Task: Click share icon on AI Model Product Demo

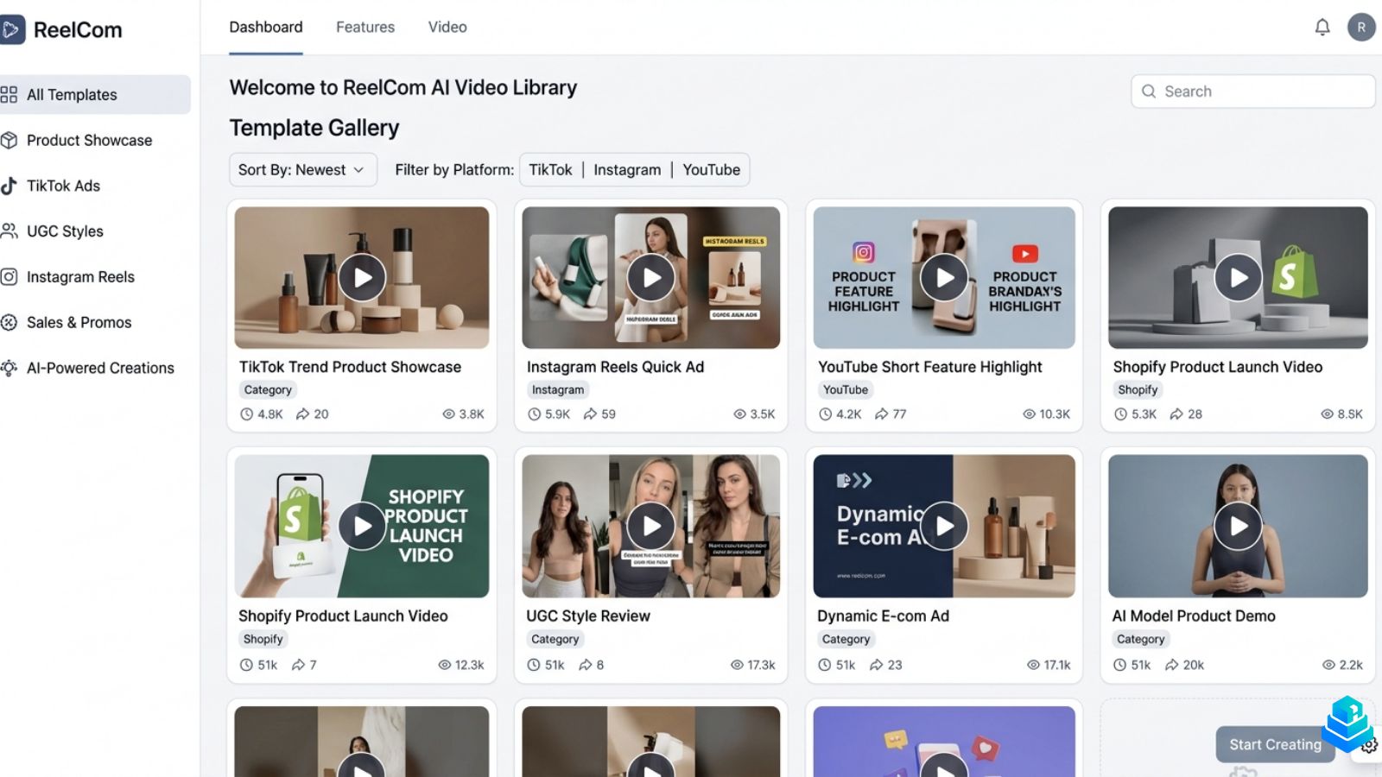Action: coord(1172,665)
